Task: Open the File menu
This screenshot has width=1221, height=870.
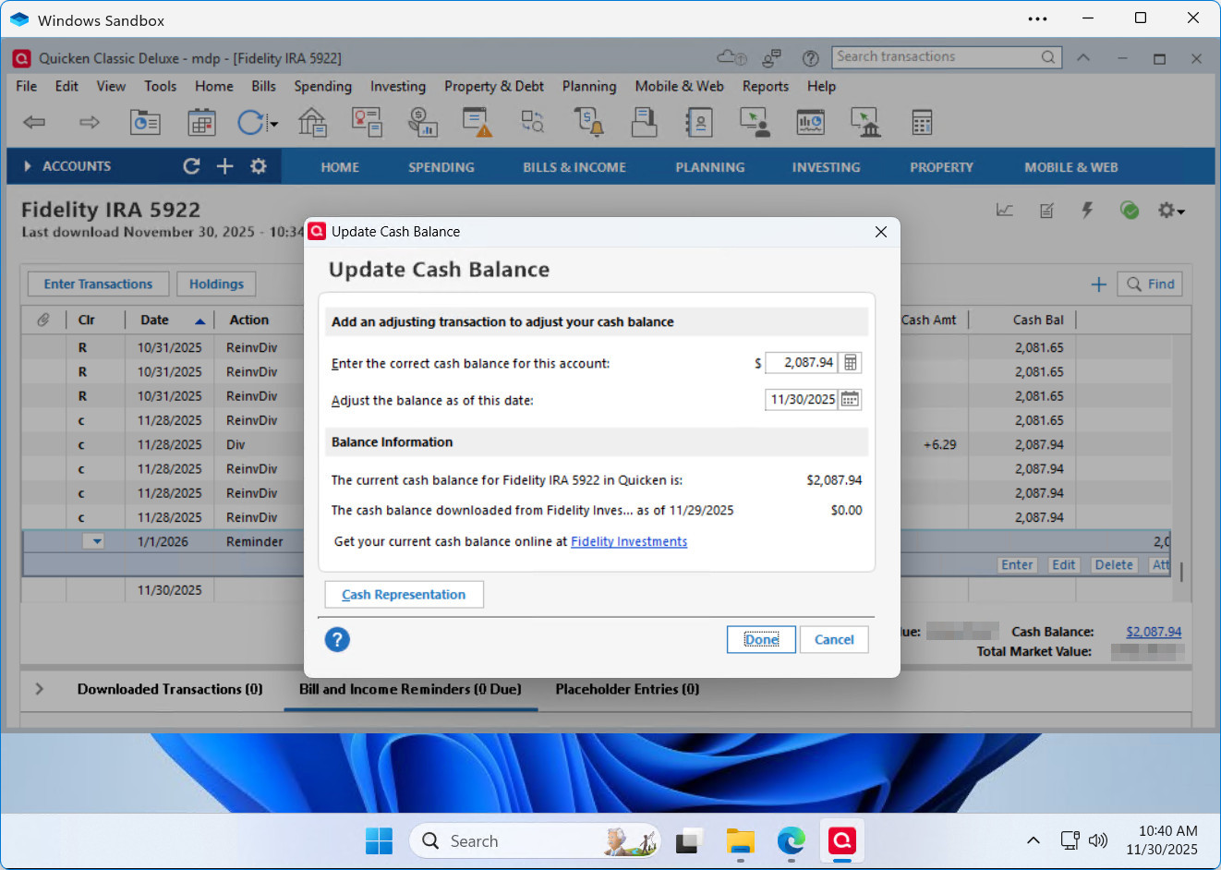Action: point(27,86)
